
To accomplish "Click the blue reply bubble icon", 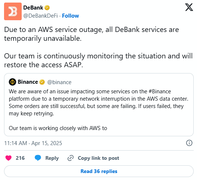I will click(x=38, y=158).
